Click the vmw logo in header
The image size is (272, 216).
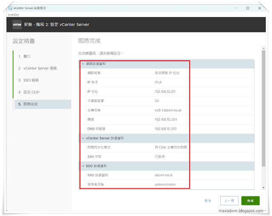pos(17,25)
